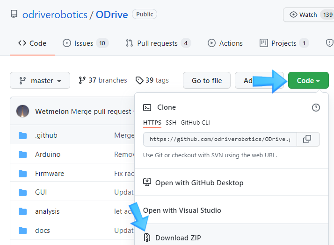Click the Clone terminal icon
Image resolution: width=334 pixels, height=245 pixels.
click(147, 107)
